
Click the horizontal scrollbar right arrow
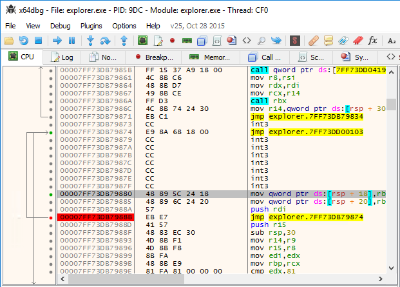tap(381, 279)
